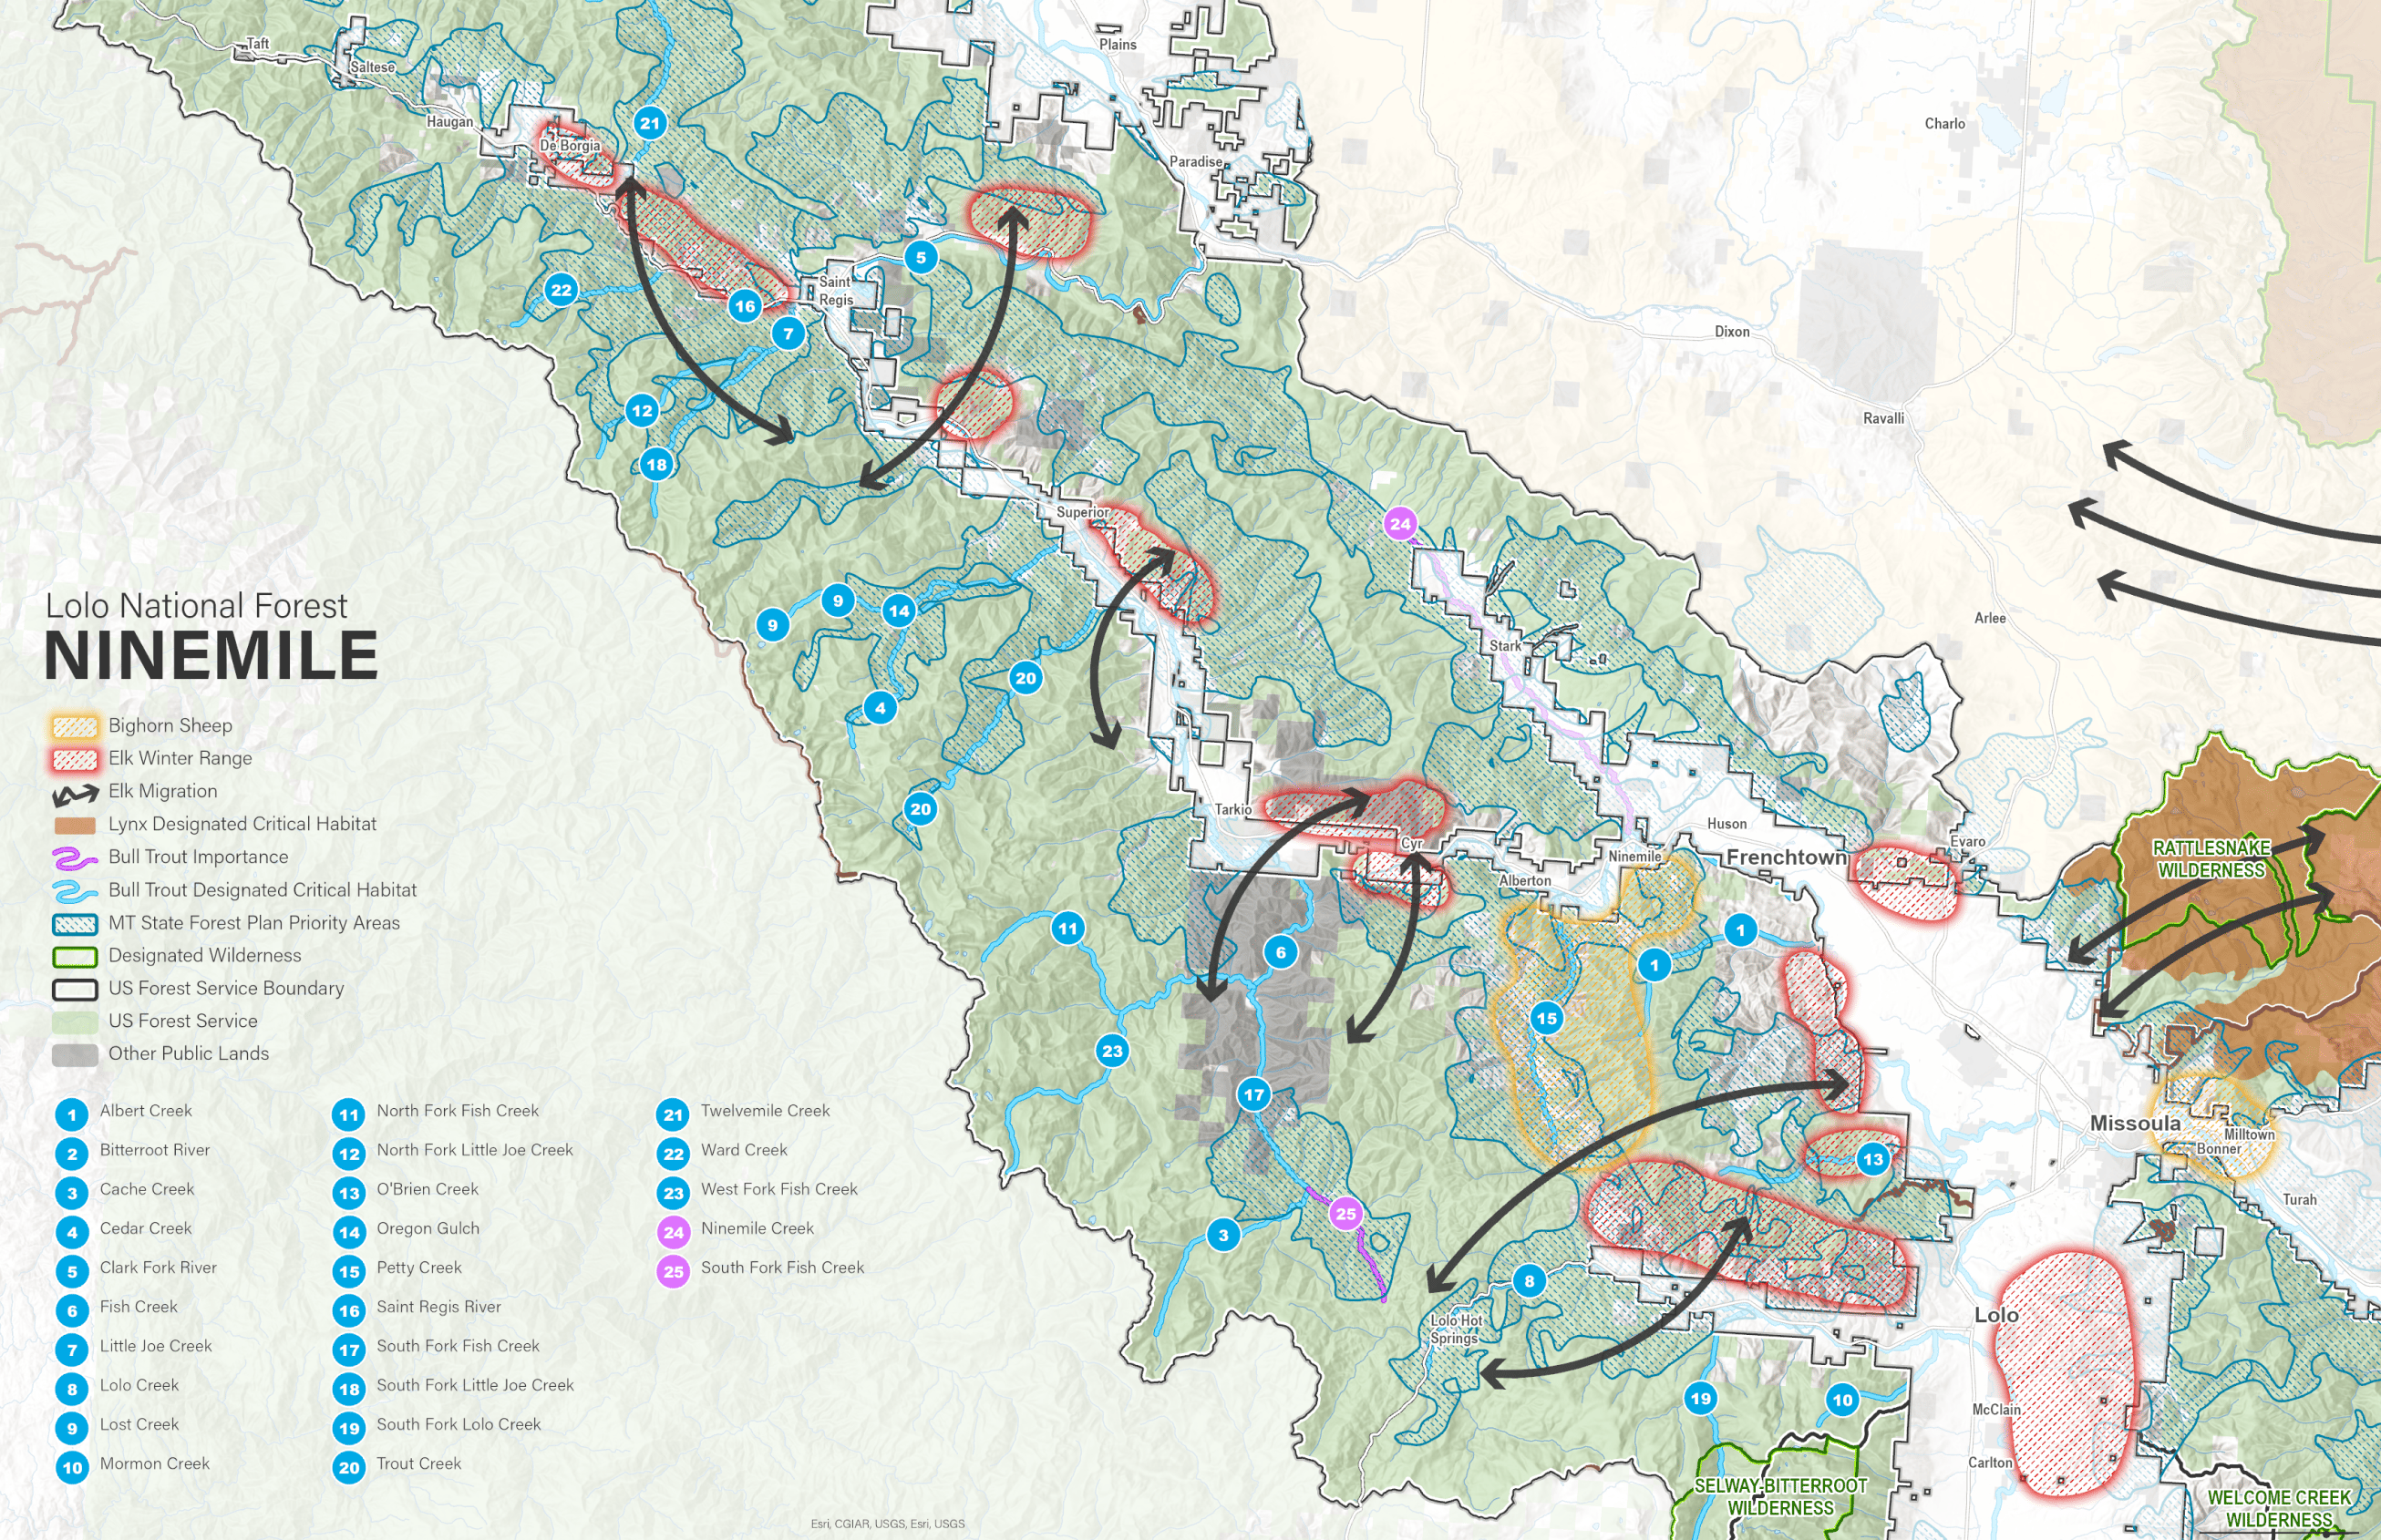
Task: Click the Dixon town label
Action: pyautogui.click(x=1732, y=332)
